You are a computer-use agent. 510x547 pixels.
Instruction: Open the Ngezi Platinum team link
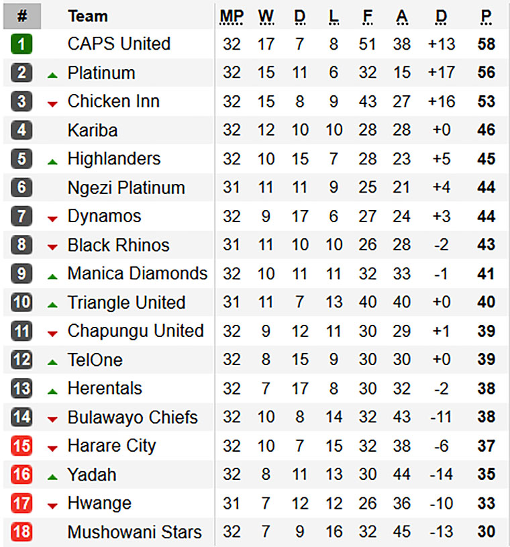[x=126, y=188]
